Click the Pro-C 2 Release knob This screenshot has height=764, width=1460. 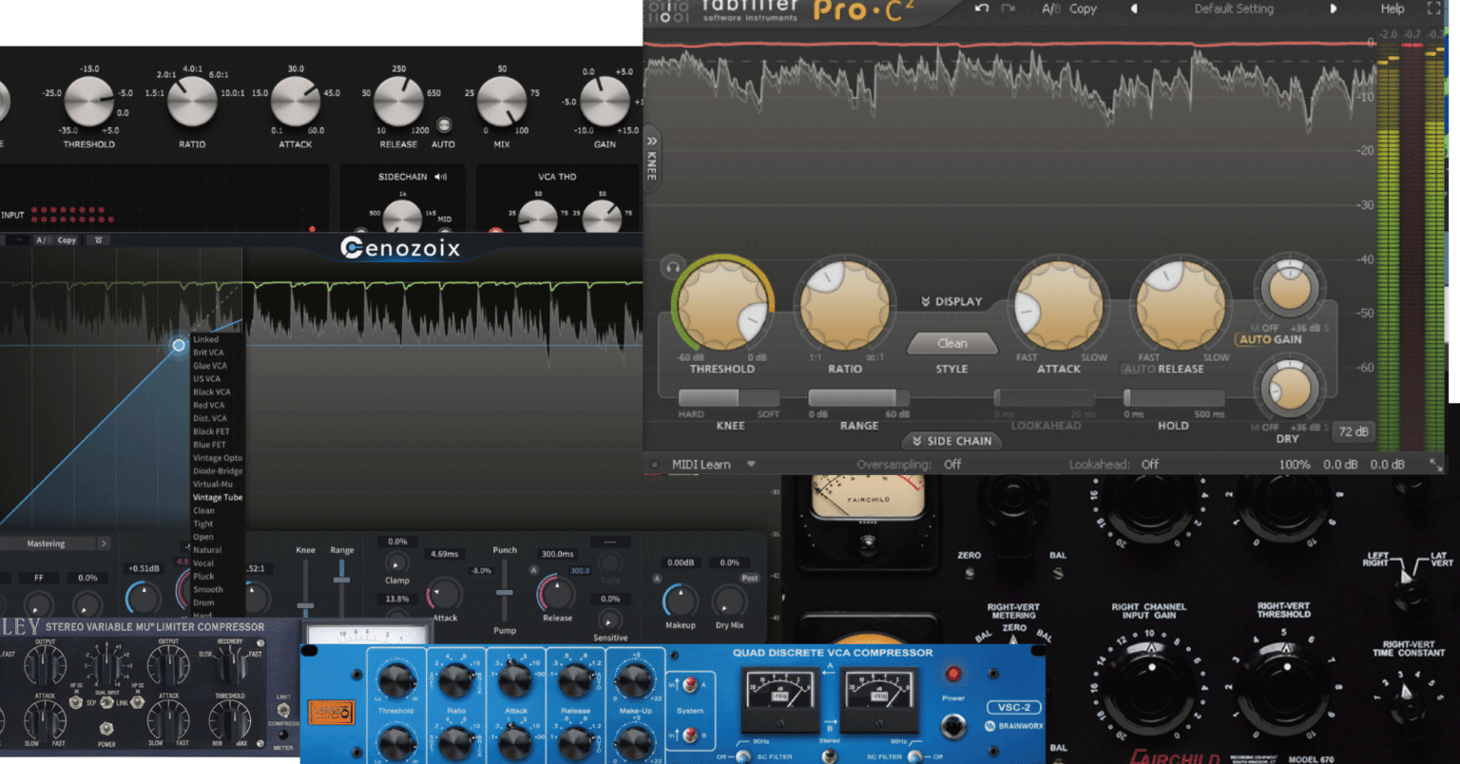[1181, 304]
